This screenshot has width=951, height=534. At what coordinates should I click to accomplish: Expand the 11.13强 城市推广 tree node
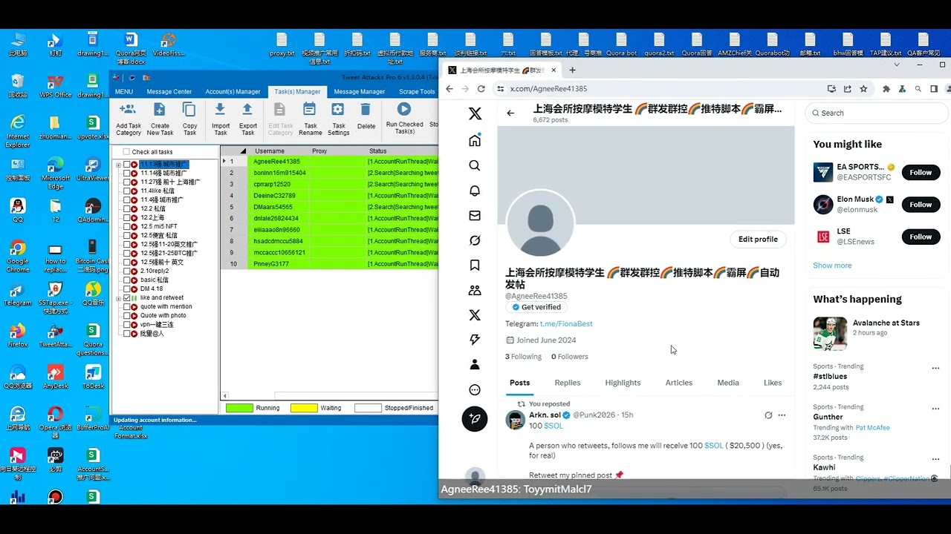[x=118, y=165]
